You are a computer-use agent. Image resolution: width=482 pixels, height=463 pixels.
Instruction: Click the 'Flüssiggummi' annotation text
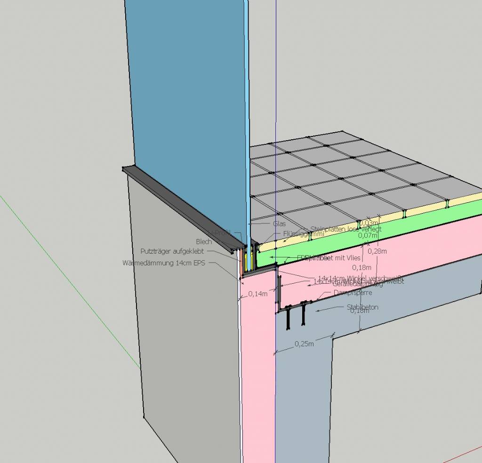coord(304,233)
